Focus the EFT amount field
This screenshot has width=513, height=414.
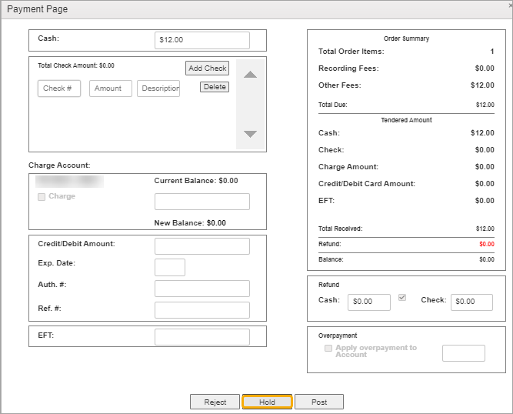[202, 337]
